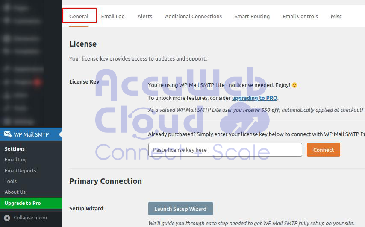The width and height of the screenshot is (365, 227).
Task: Switch to the Misc tab
Action: coord(336,17)
